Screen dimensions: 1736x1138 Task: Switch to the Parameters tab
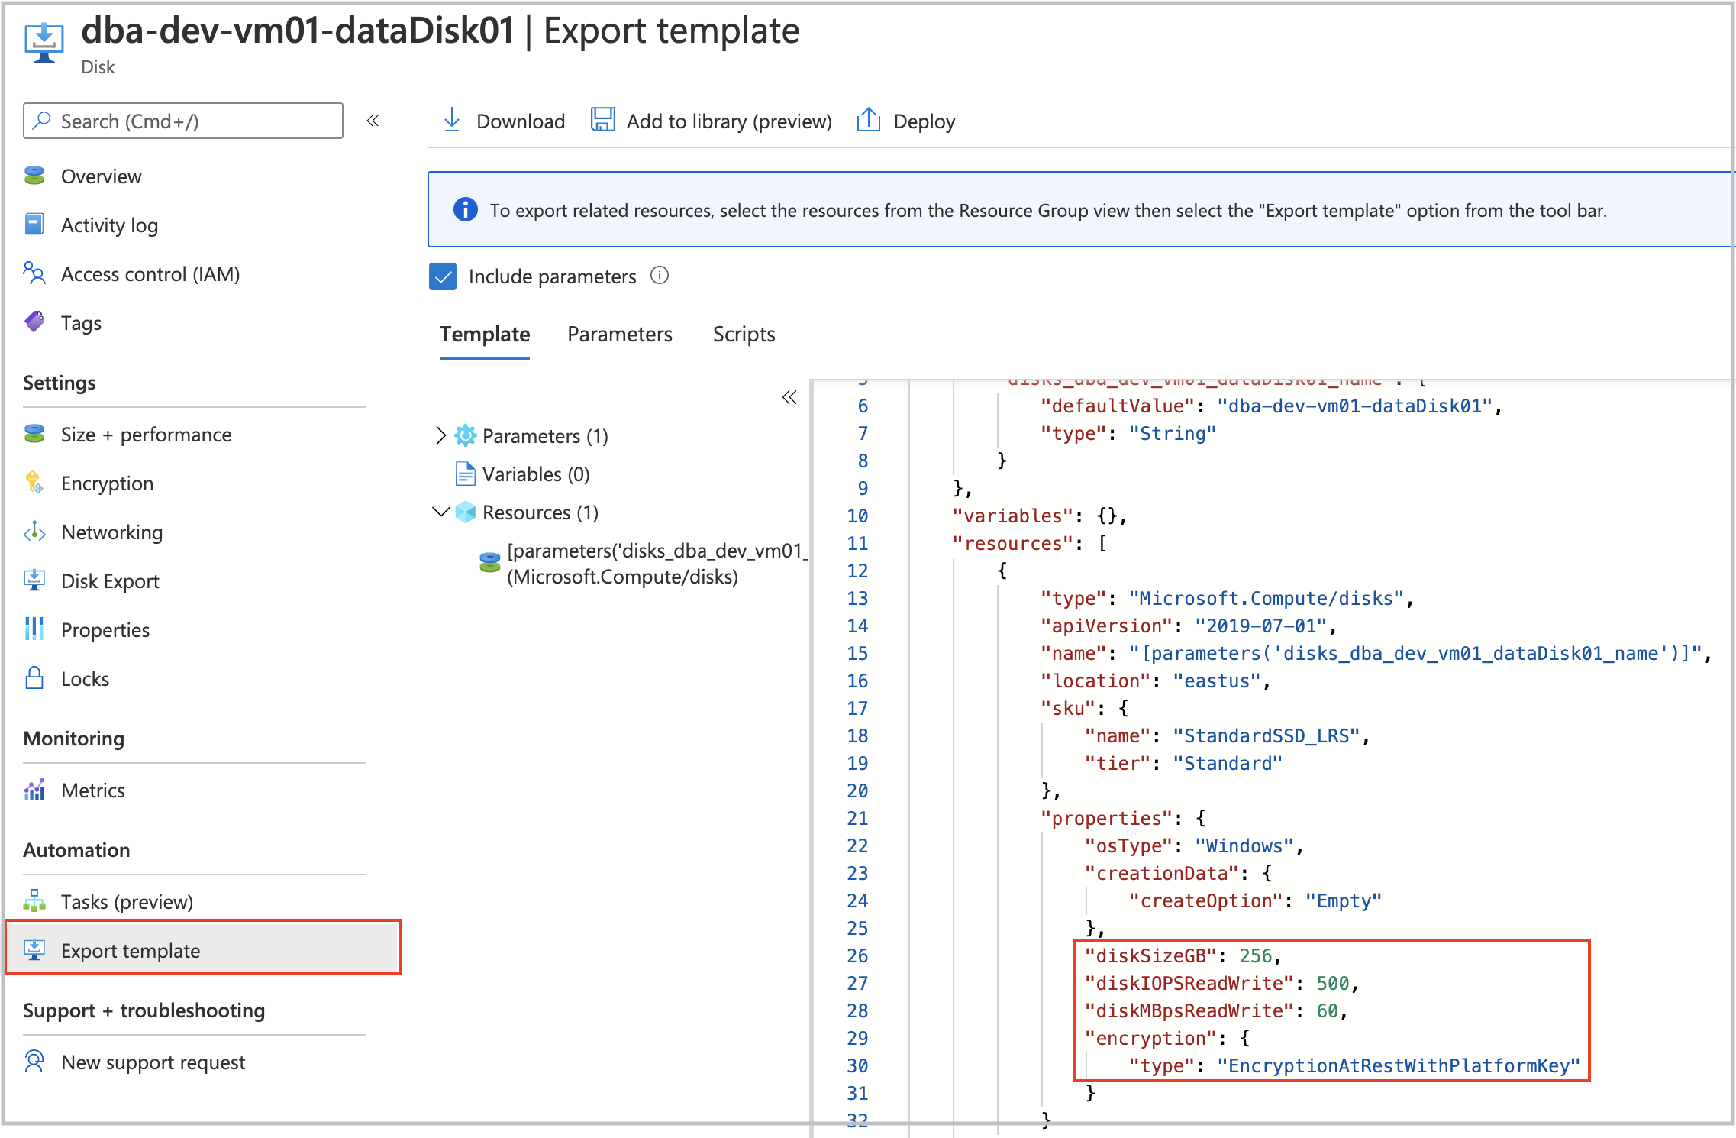619,335
